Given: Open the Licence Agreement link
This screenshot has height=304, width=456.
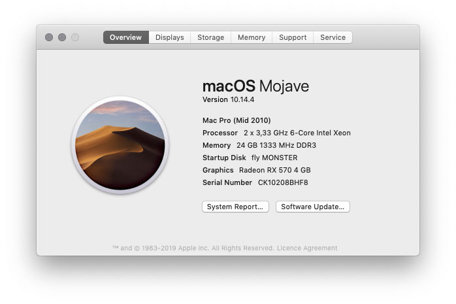Looking at the screenshot, I should [x=307, y=248].
